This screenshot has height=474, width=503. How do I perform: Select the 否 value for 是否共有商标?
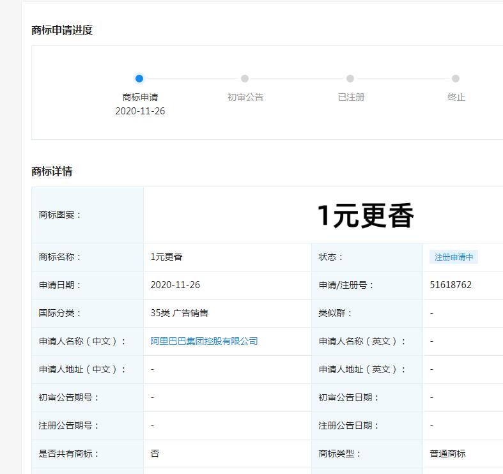click(155, 454)
